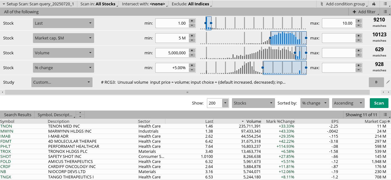391x180 pixels.
Task: Decrease Last max value with minus button
Action: pyautogui.click(x=358, y=26)
